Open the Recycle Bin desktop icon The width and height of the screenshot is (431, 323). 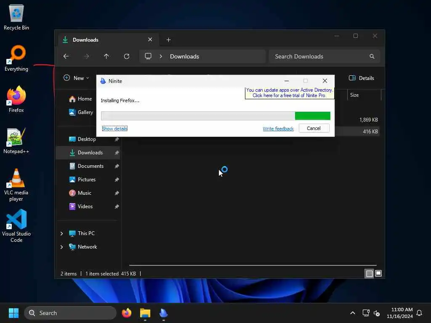(x=16, y=17)
